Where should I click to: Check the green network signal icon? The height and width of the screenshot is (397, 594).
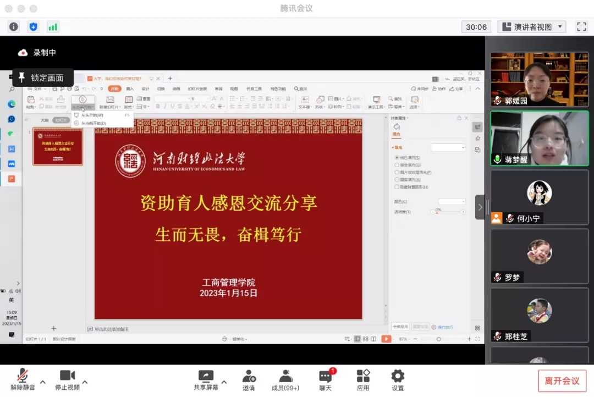point(53,26)
